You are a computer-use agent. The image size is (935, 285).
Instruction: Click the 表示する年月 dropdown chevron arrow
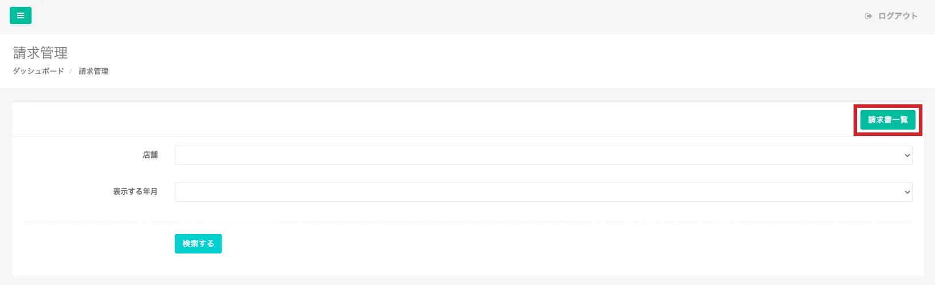[907, 192]
